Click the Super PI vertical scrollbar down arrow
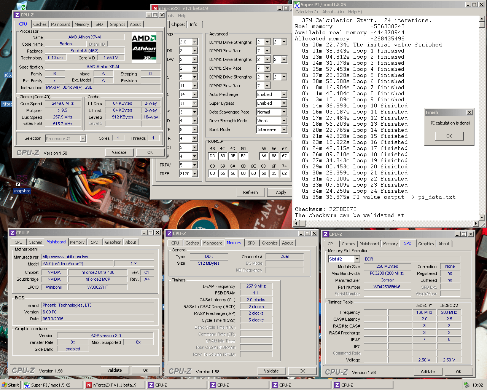This screenshot has height=390, width=487. click(482, 217)
